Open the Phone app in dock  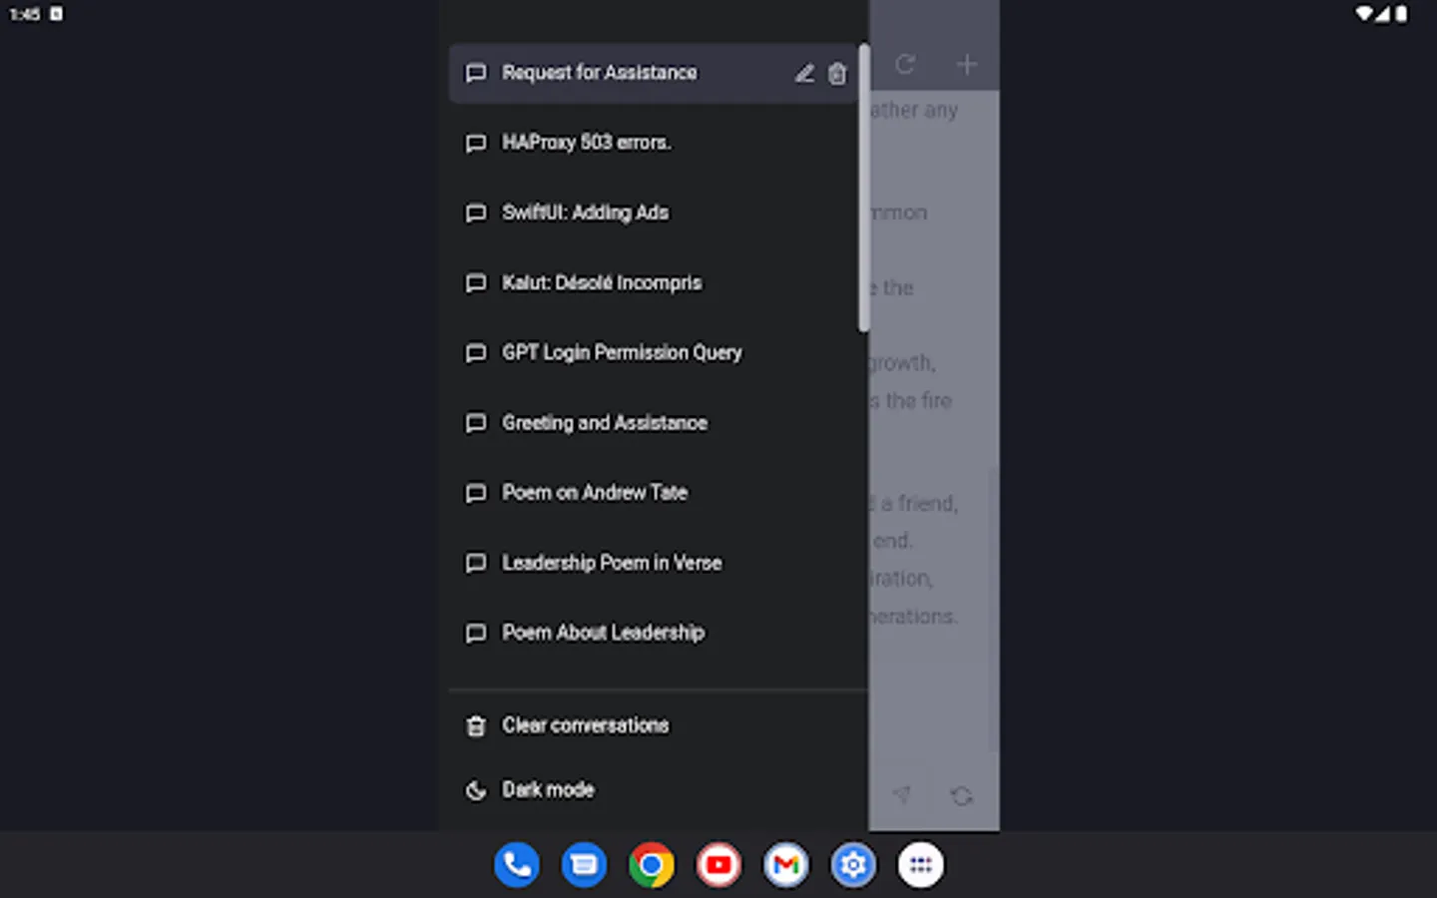coord(517,865)
